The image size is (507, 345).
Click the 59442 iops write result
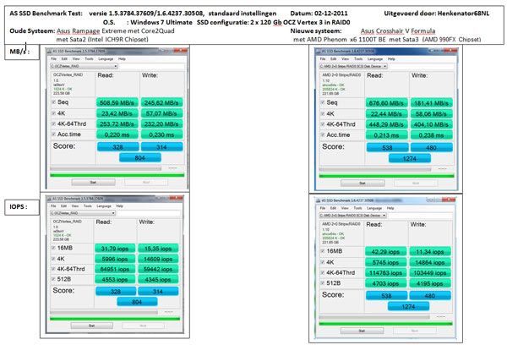[158, 269]
